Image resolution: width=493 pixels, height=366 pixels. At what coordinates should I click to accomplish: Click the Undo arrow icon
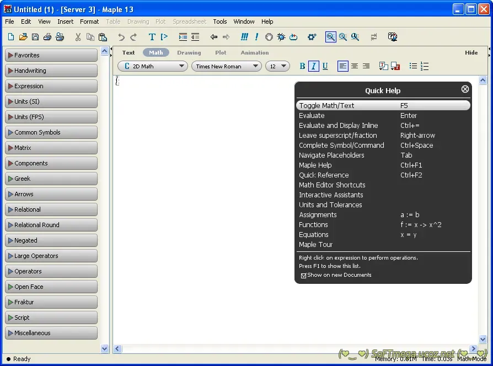121,37
